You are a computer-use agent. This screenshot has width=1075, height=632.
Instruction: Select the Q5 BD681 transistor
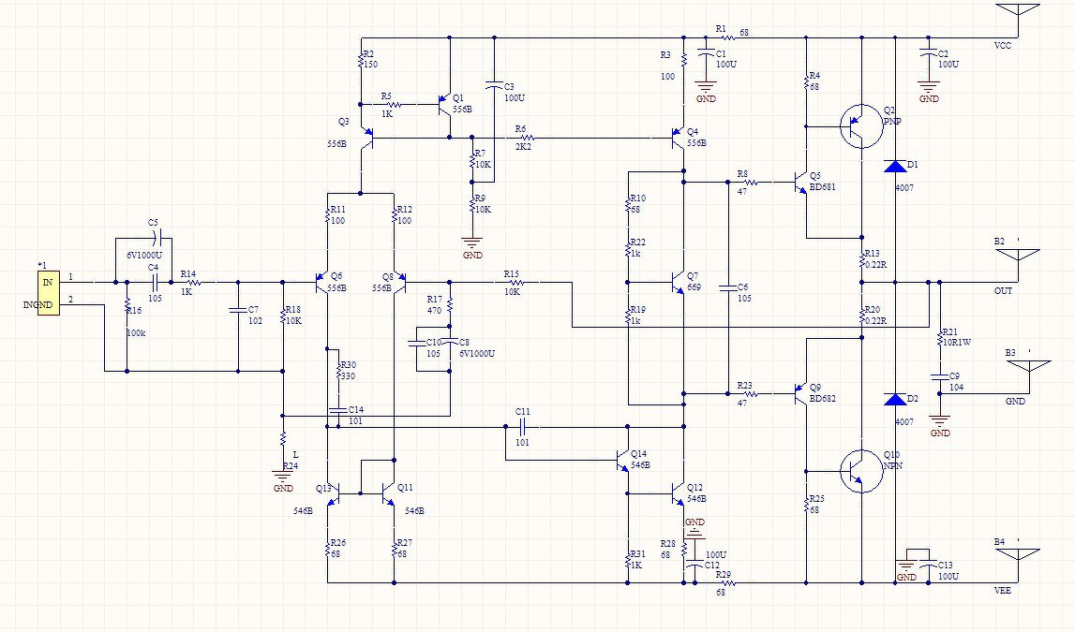click(800, 182)
